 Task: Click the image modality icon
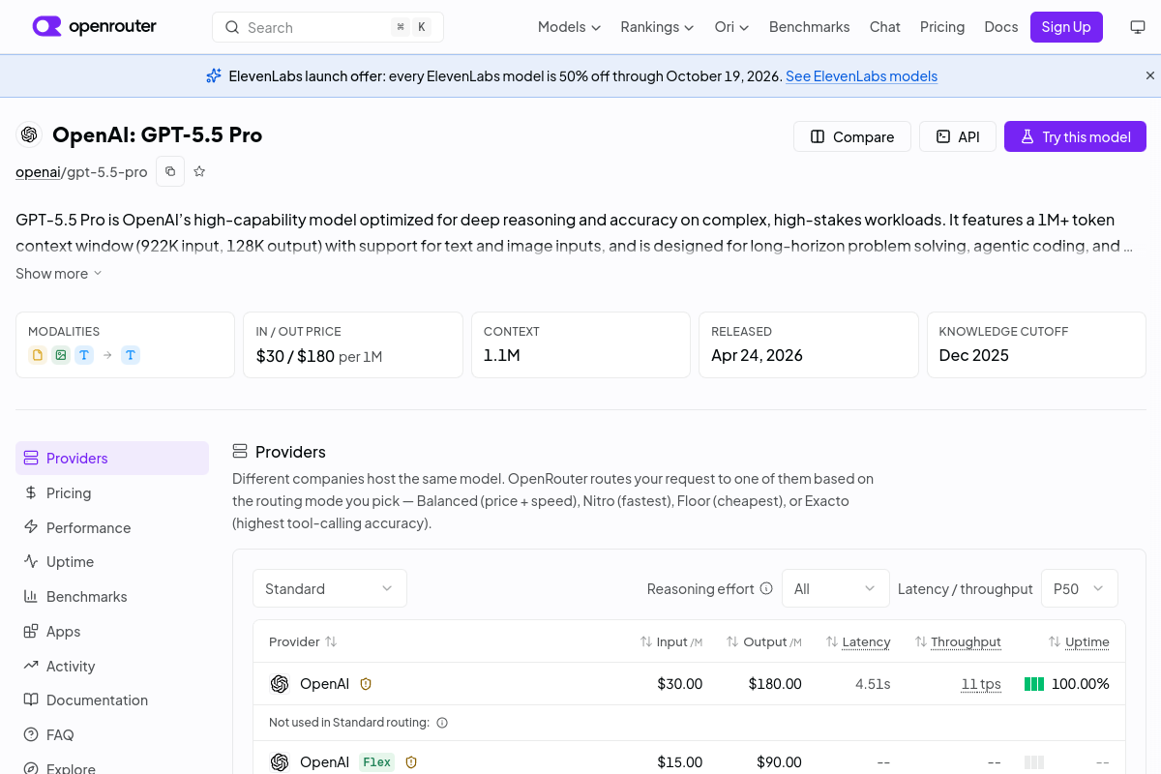[61, 355]
